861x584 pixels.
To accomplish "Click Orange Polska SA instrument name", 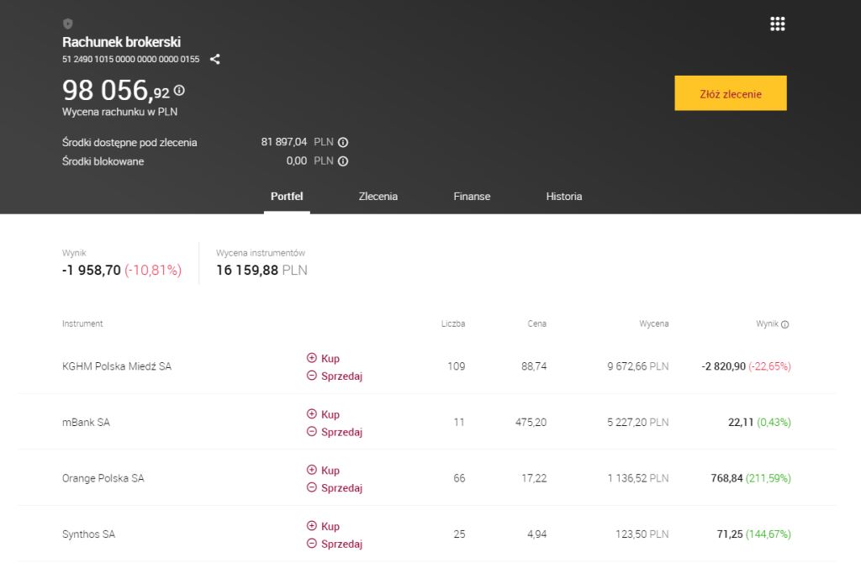I will coord(103,478).
